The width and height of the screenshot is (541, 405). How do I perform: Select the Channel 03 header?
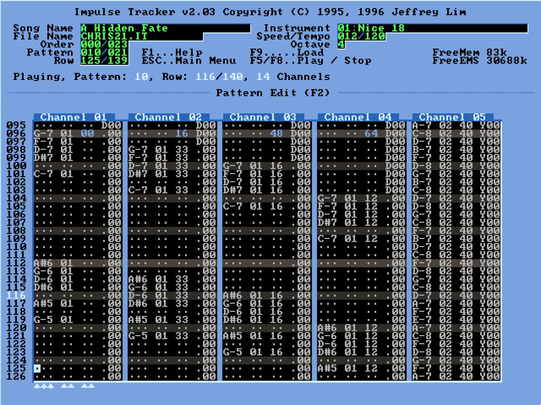pyautogui.click(x=263, y=117)
